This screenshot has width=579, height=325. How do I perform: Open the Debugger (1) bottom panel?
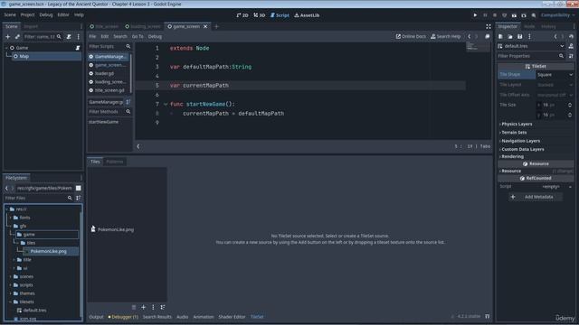coord(123,317)
